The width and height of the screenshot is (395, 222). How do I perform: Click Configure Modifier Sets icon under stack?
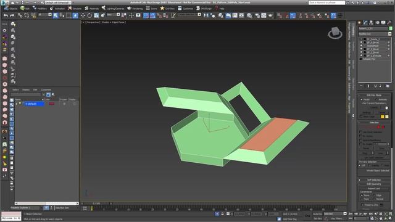click(388, 86)
